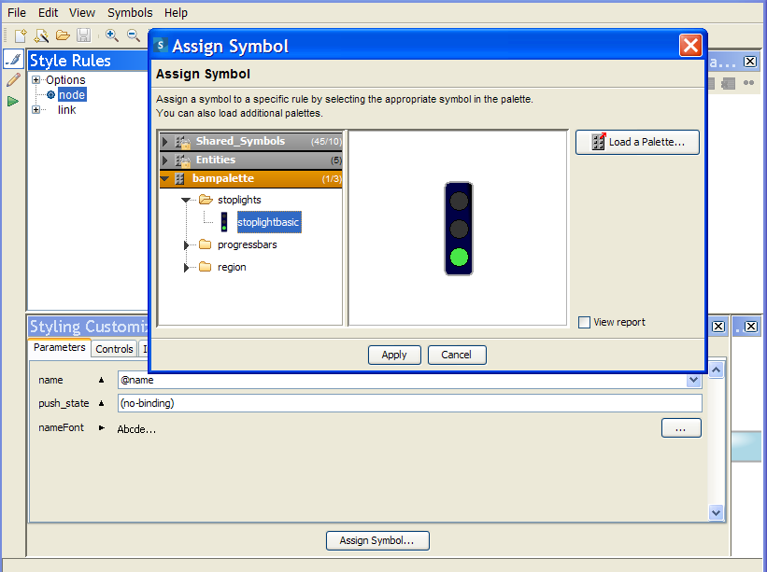Click Load a Palette button
767x572 pixels.
click(637, 142)
